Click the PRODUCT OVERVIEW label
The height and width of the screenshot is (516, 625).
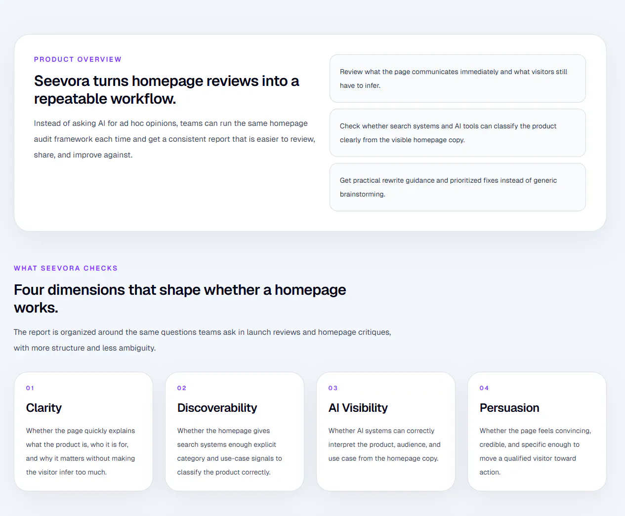(x=78, y=59)
